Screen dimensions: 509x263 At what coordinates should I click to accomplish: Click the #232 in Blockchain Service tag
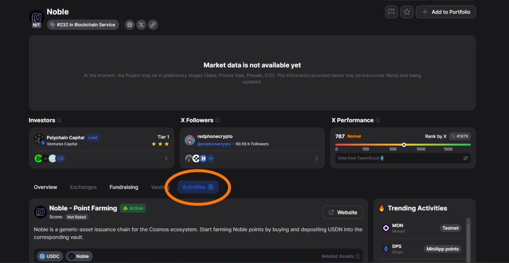(x=83, y=25)
